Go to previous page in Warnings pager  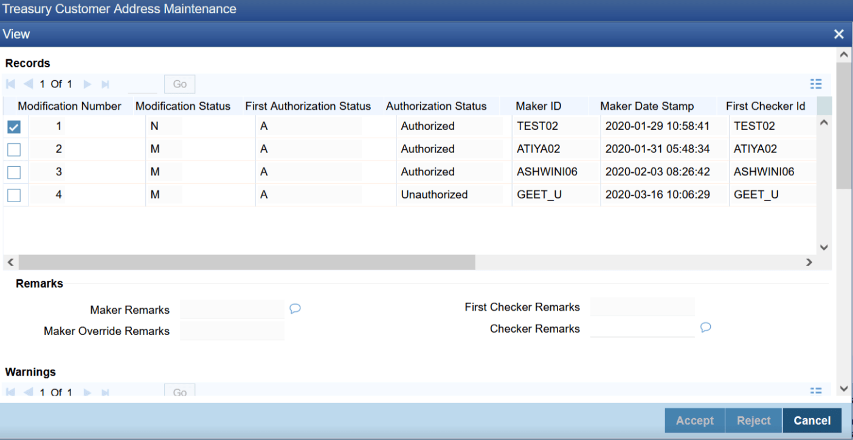[x=28, y=392]
